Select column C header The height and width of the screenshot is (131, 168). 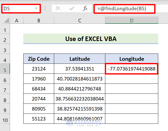[x=79, y=20]
